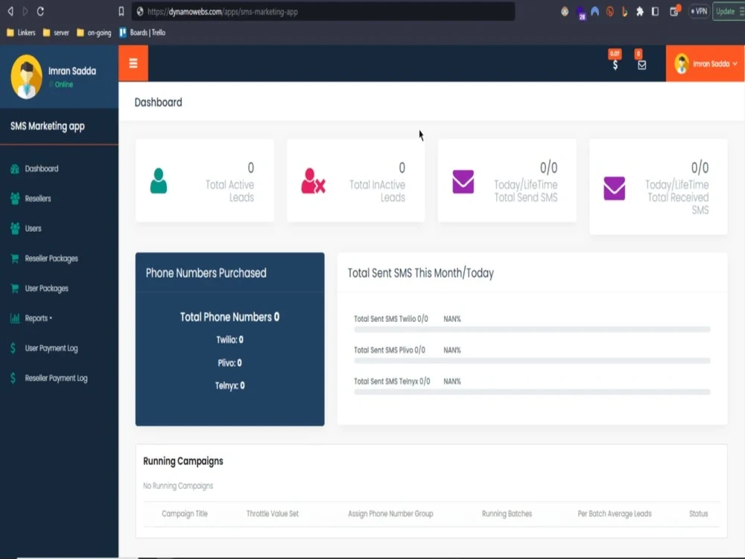Viewport: 745px width, 559px height.
Task: Open User Payment Log
Action: pos(51,348)
